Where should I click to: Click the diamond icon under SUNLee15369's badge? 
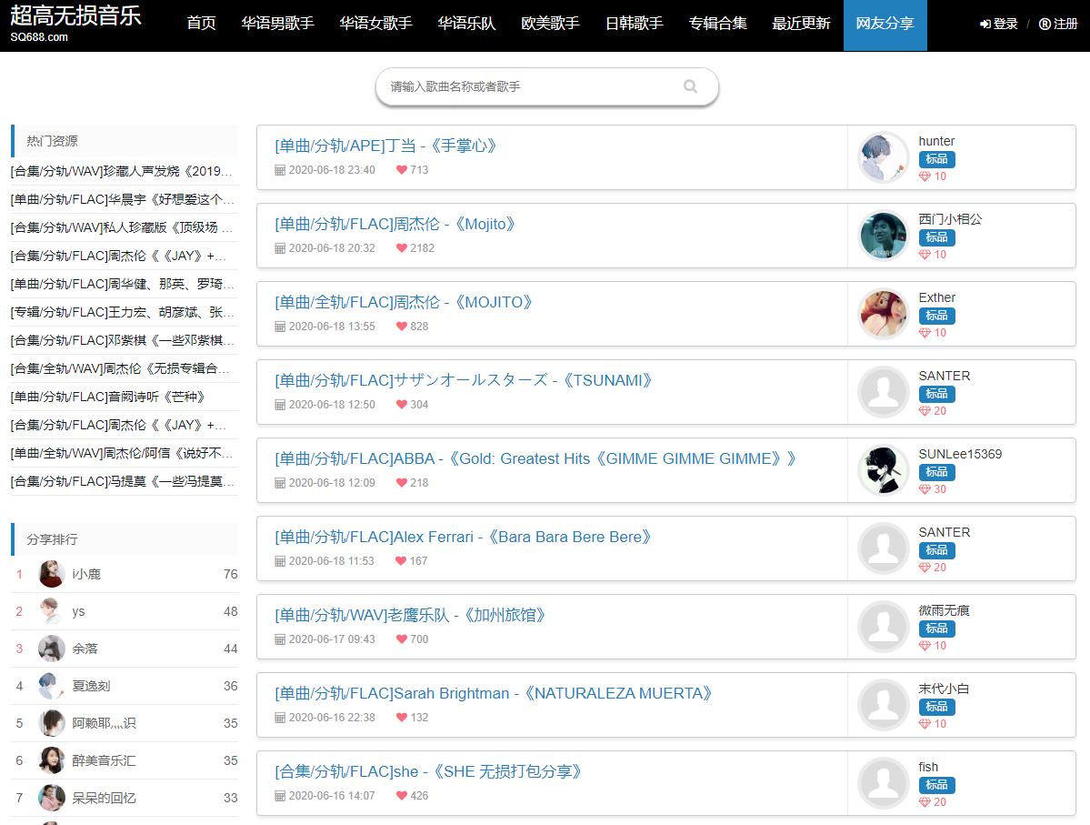[925, 489]
